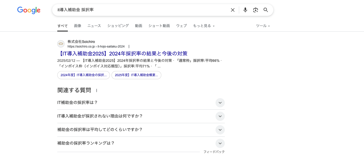Open the ショート動画 tab
This screenshot has height=161, width=364.
pyautogui.click(x=159, y=26)
